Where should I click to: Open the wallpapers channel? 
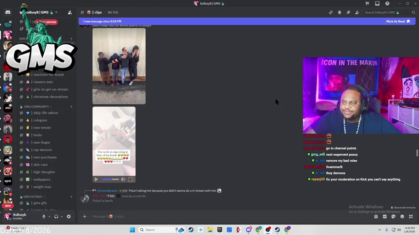pyautogui.click(x=46, y=180)
